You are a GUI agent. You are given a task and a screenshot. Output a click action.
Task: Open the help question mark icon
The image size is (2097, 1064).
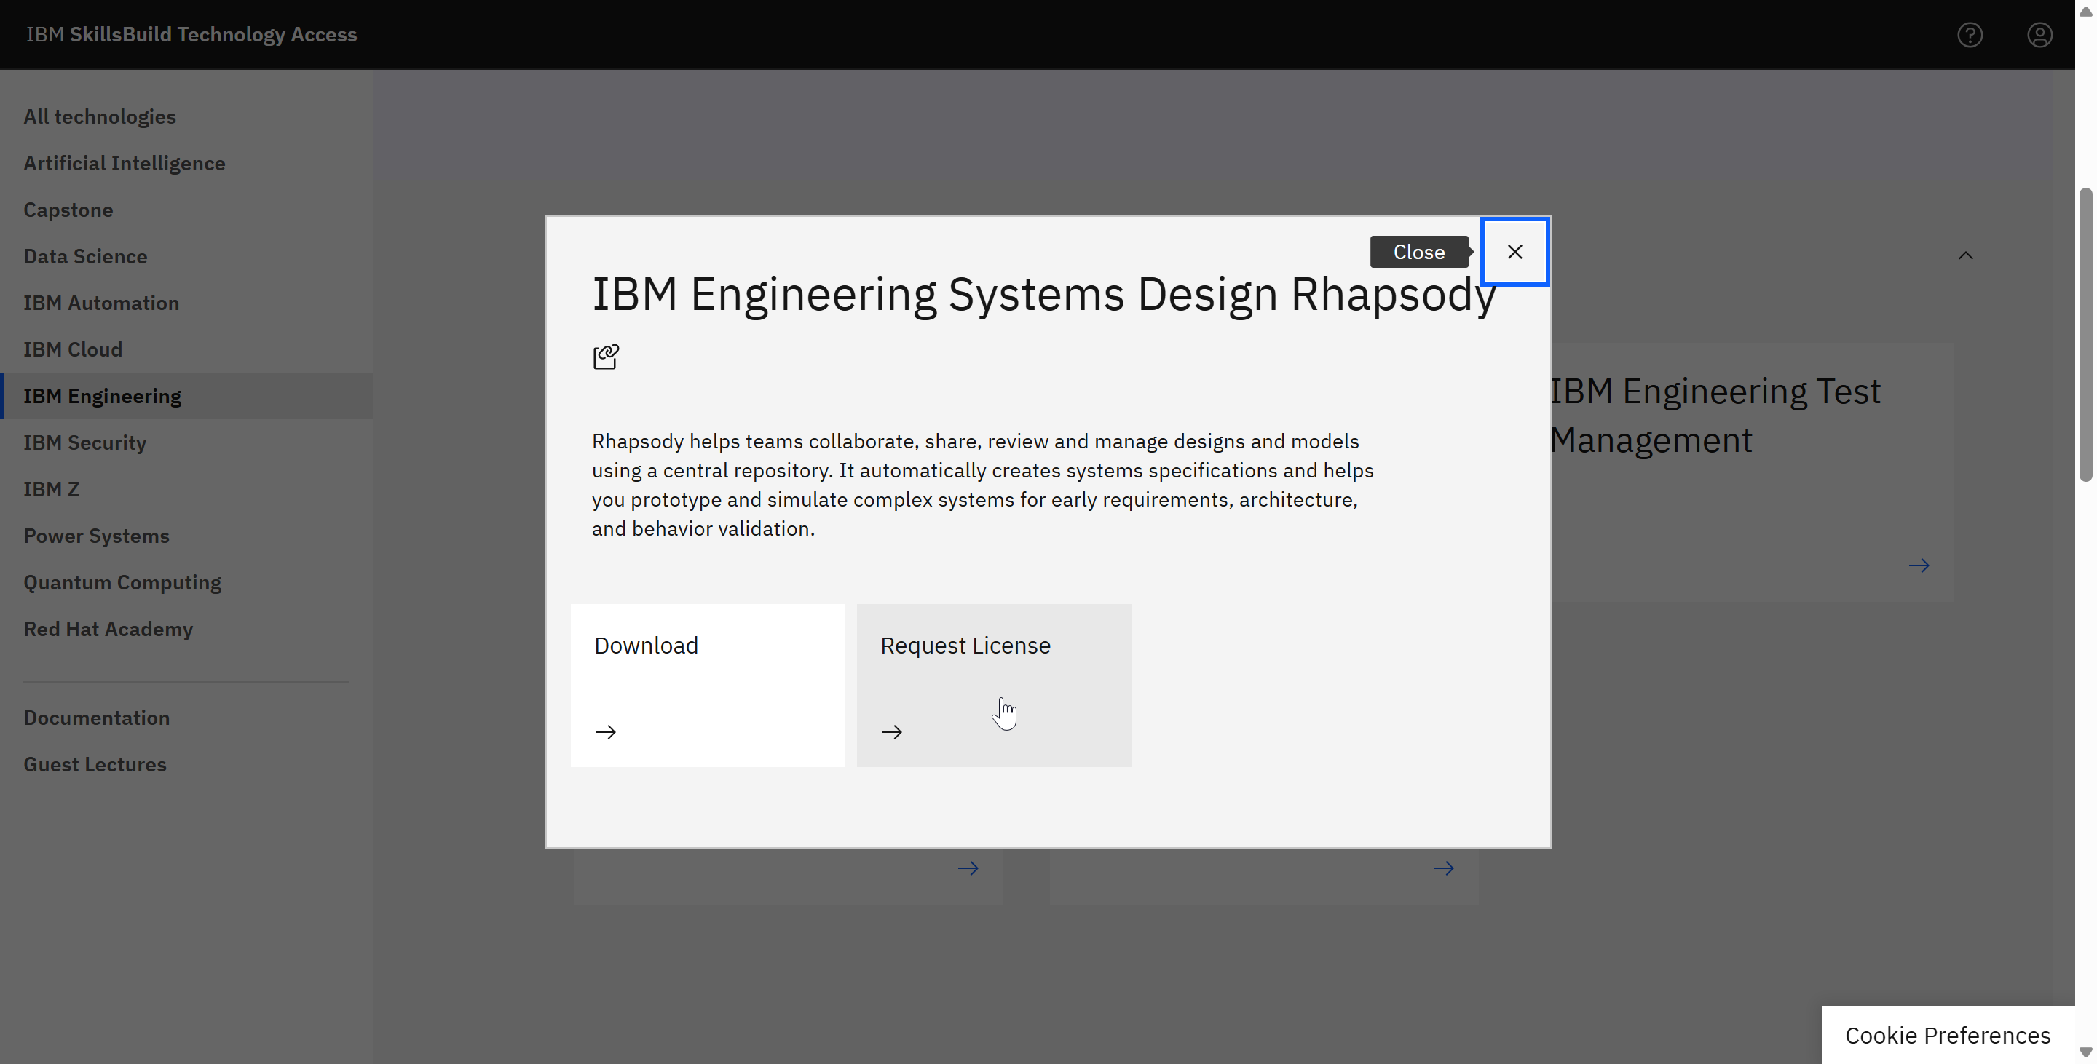1970,35
